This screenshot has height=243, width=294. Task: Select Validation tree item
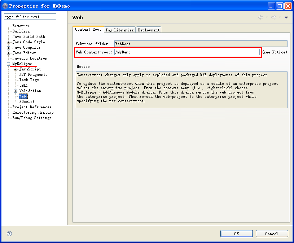30,91
